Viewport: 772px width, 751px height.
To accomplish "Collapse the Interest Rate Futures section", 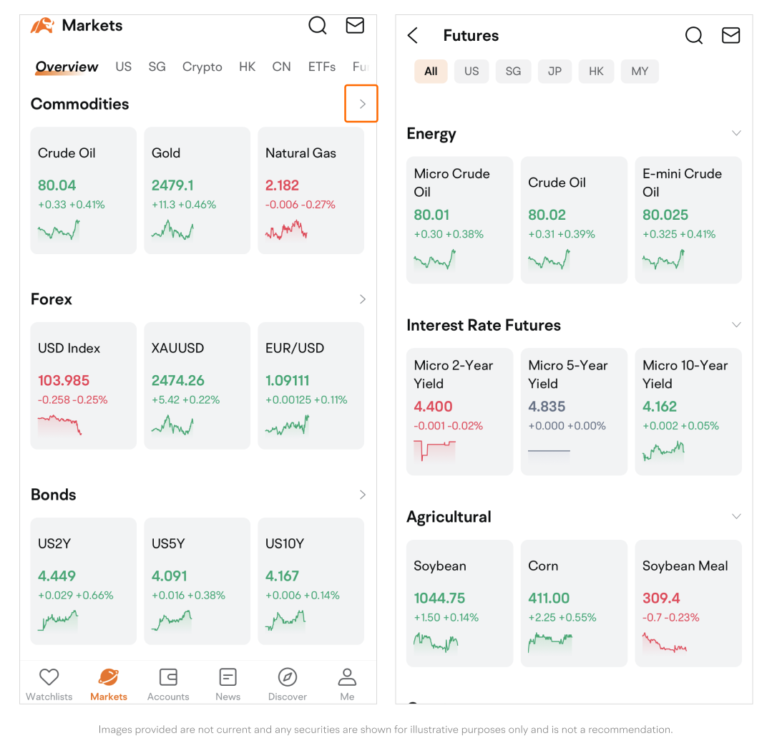I will pos(736,325).
